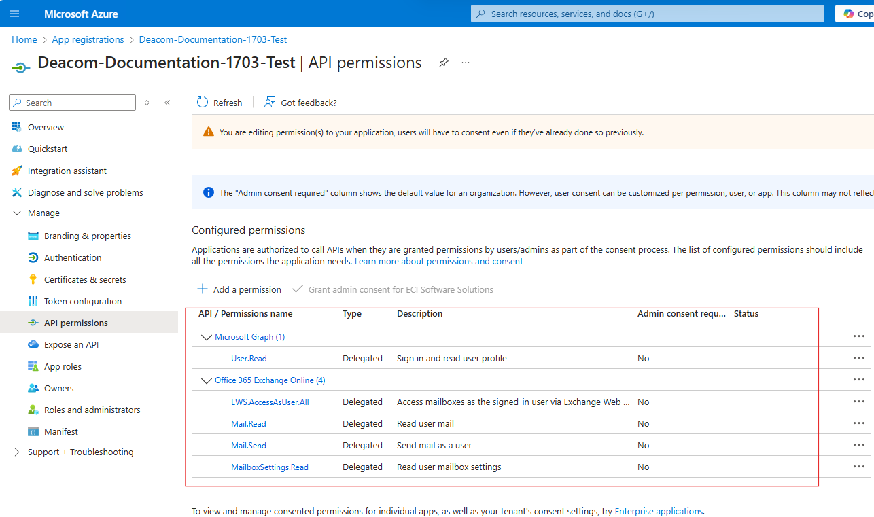Open the Mail.Send permission link
874x517 pixels.
tap(249, 445)
